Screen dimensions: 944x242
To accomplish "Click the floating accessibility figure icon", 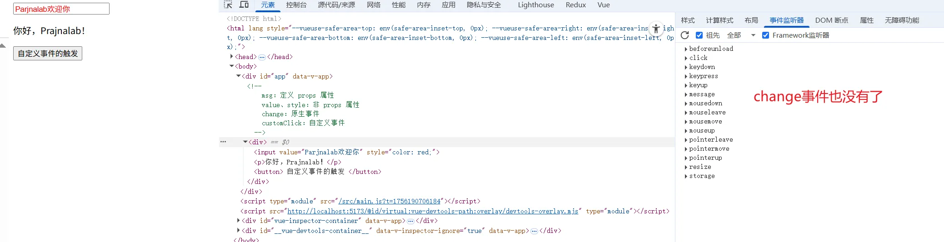I will pyautogui.click(x=656, y=29).
